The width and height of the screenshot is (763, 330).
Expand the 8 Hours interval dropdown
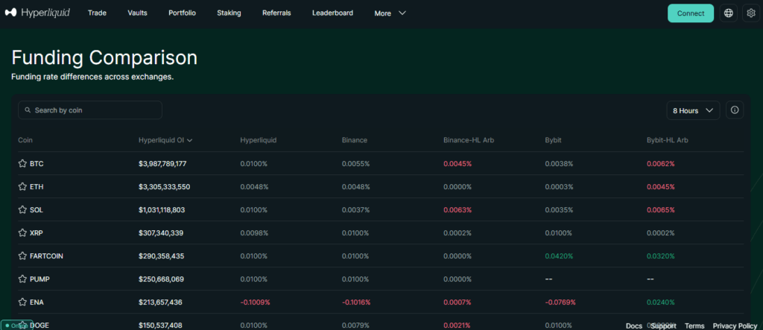[x=693, y=110]
